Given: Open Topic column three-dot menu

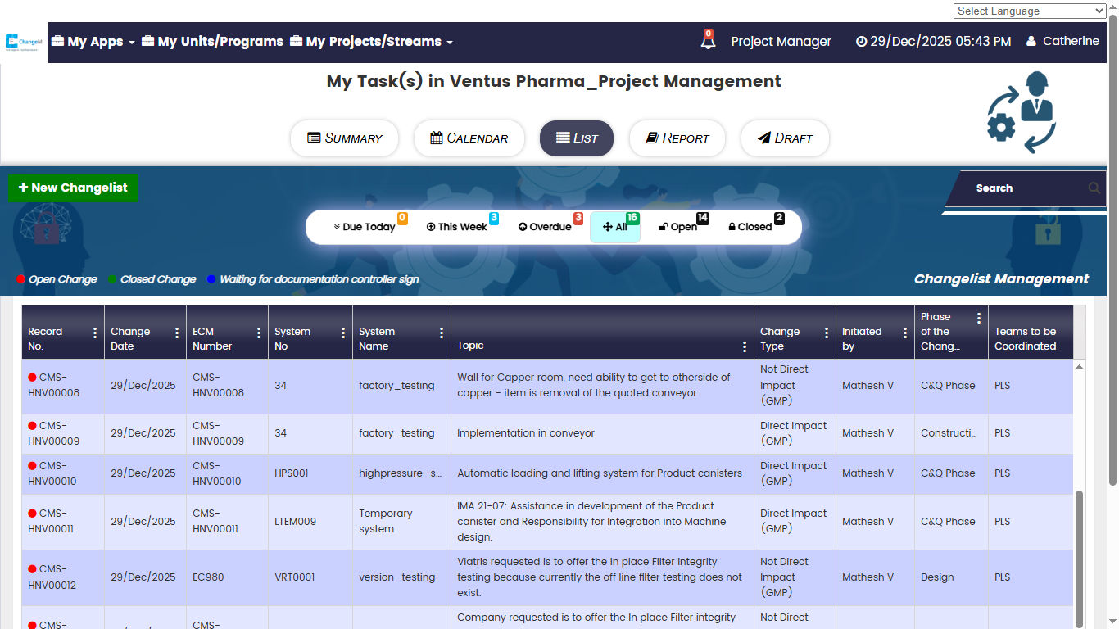Looking at the screenshot, I should pos(744,346).
